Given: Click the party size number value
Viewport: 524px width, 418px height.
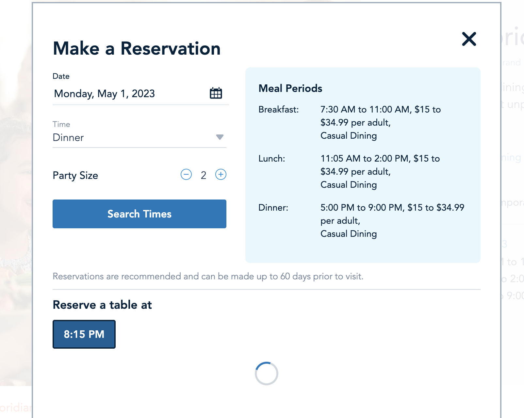Looking at the screenshot, I should tap(204, 175).
